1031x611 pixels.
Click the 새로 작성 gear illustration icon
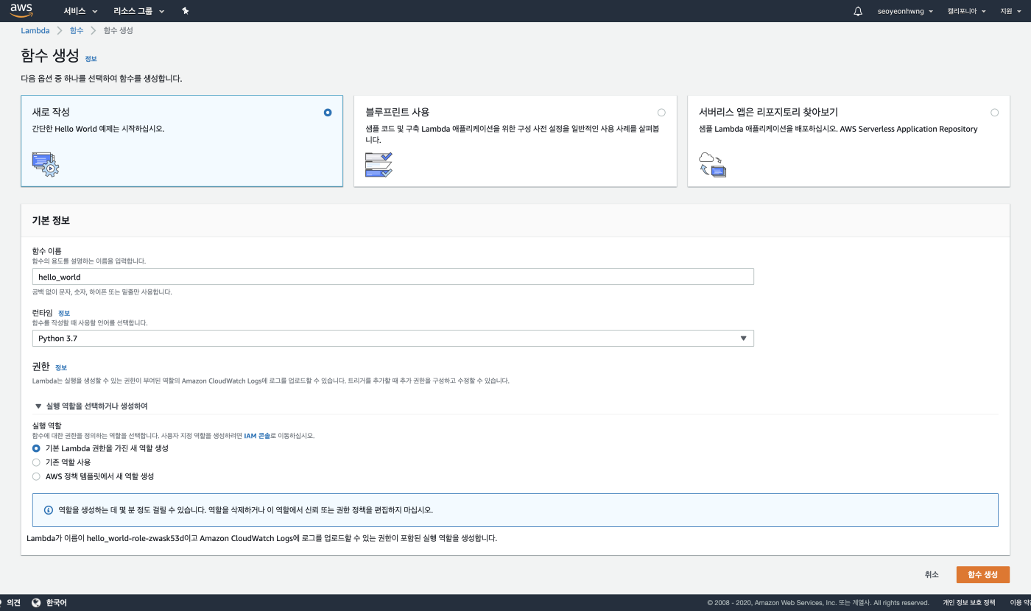tap(46, 164)
